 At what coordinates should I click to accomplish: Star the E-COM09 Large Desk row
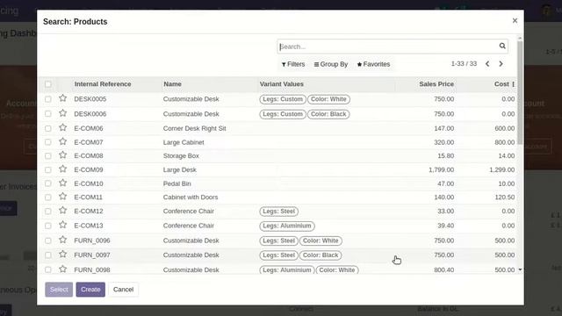click(x=62, y=169)
